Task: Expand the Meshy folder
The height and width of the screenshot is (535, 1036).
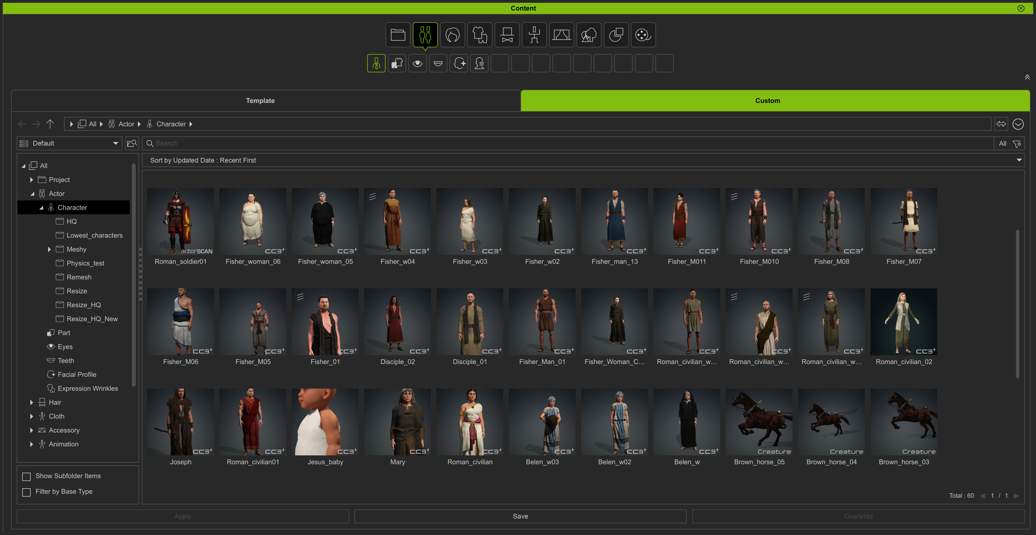Action: pyautogui.click(x=50, y=249)
